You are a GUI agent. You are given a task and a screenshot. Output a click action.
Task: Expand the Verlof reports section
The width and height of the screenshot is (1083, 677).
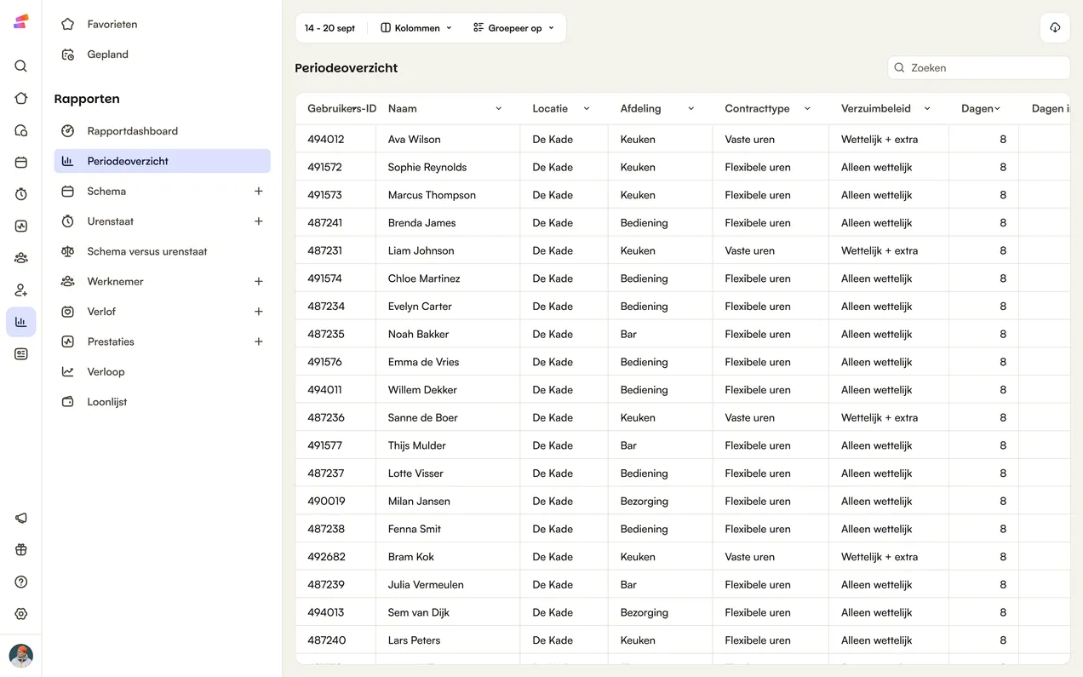tap(259, 312)
